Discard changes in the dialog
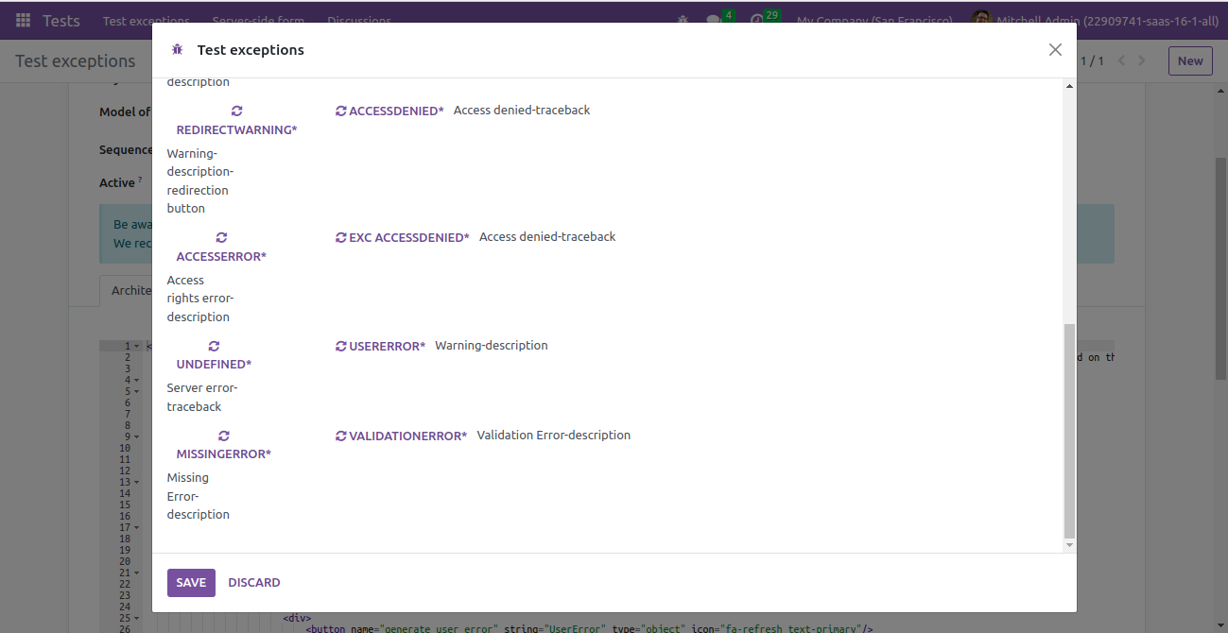 pyautogui.click(x=254, y=583)
